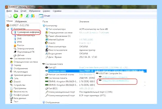Screen dimensions: 162x109
Task: Select the Разгон overclock icon in tree
Action: [15, 45]
